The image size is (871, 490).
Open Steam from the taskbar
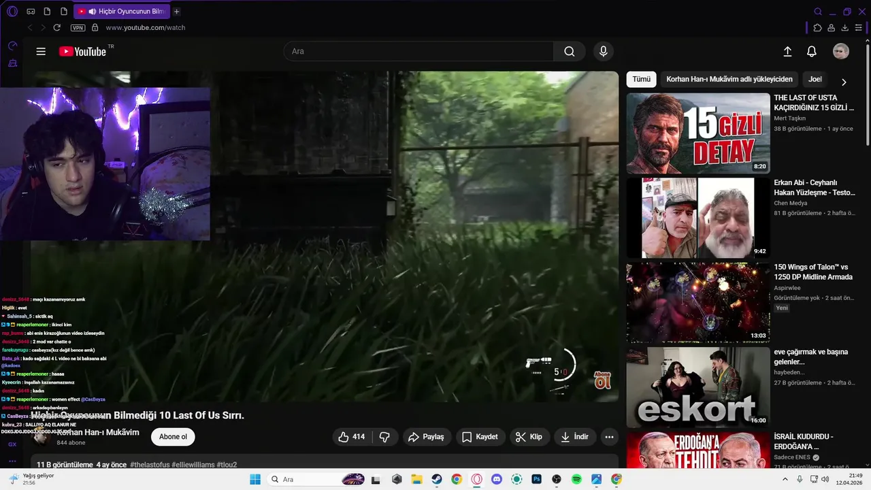point(437,480)
